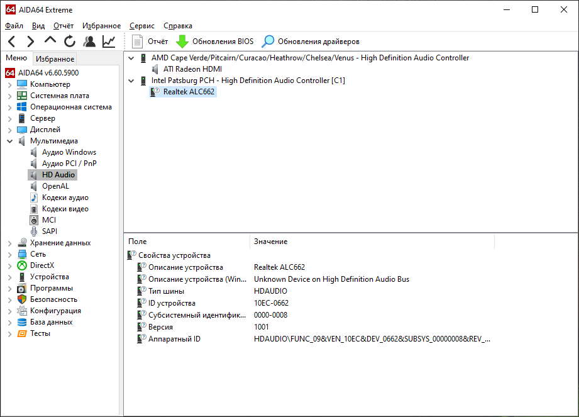Go forward with the right arrow toolbar icon
The width and height of the screenshot is (579, 417).
[x=31, y=42]
